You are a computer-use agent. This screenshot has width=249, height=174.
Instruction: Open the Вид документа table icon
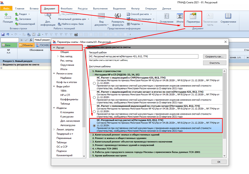[101, 16]
